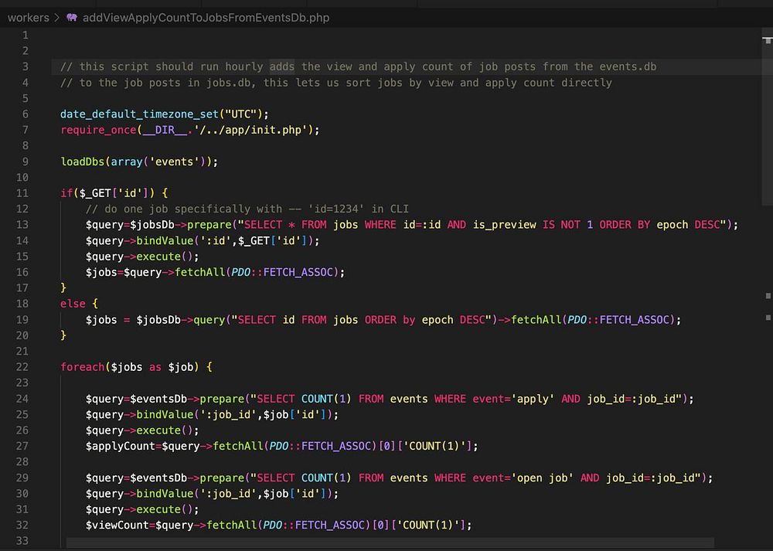773x551 pixels.
Task: Click bindValue on line 14
Action: [x=165, y=241]
